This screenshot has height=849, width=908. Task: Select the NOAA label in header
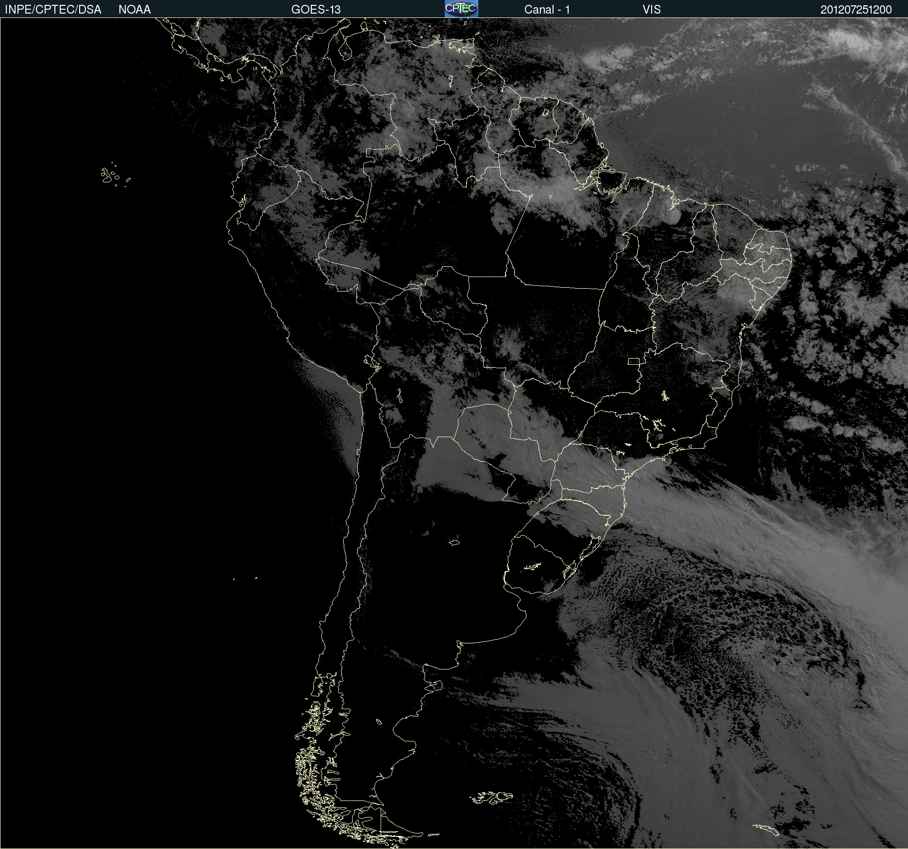tap(135, 10)
